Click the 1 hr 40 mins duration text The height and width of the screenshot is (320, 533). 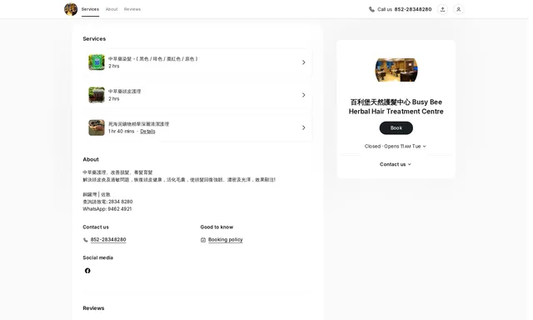pos(122,132)
